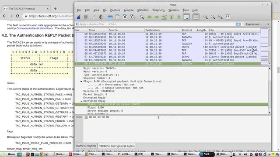This screenshot has width=280, height=157.
Task: Follow the Common Authentication flows link in browser
Action: [x=35, y=28]
